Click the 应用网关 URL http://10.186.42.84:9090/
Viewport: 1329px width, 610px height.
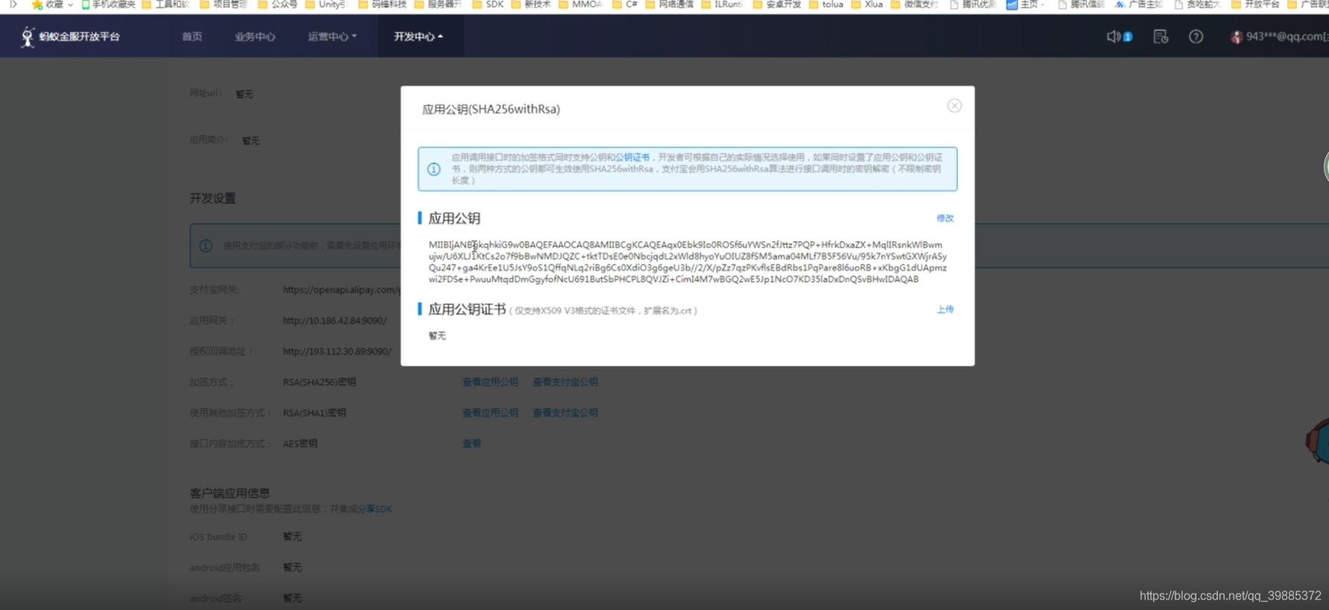tap(334, 321)
